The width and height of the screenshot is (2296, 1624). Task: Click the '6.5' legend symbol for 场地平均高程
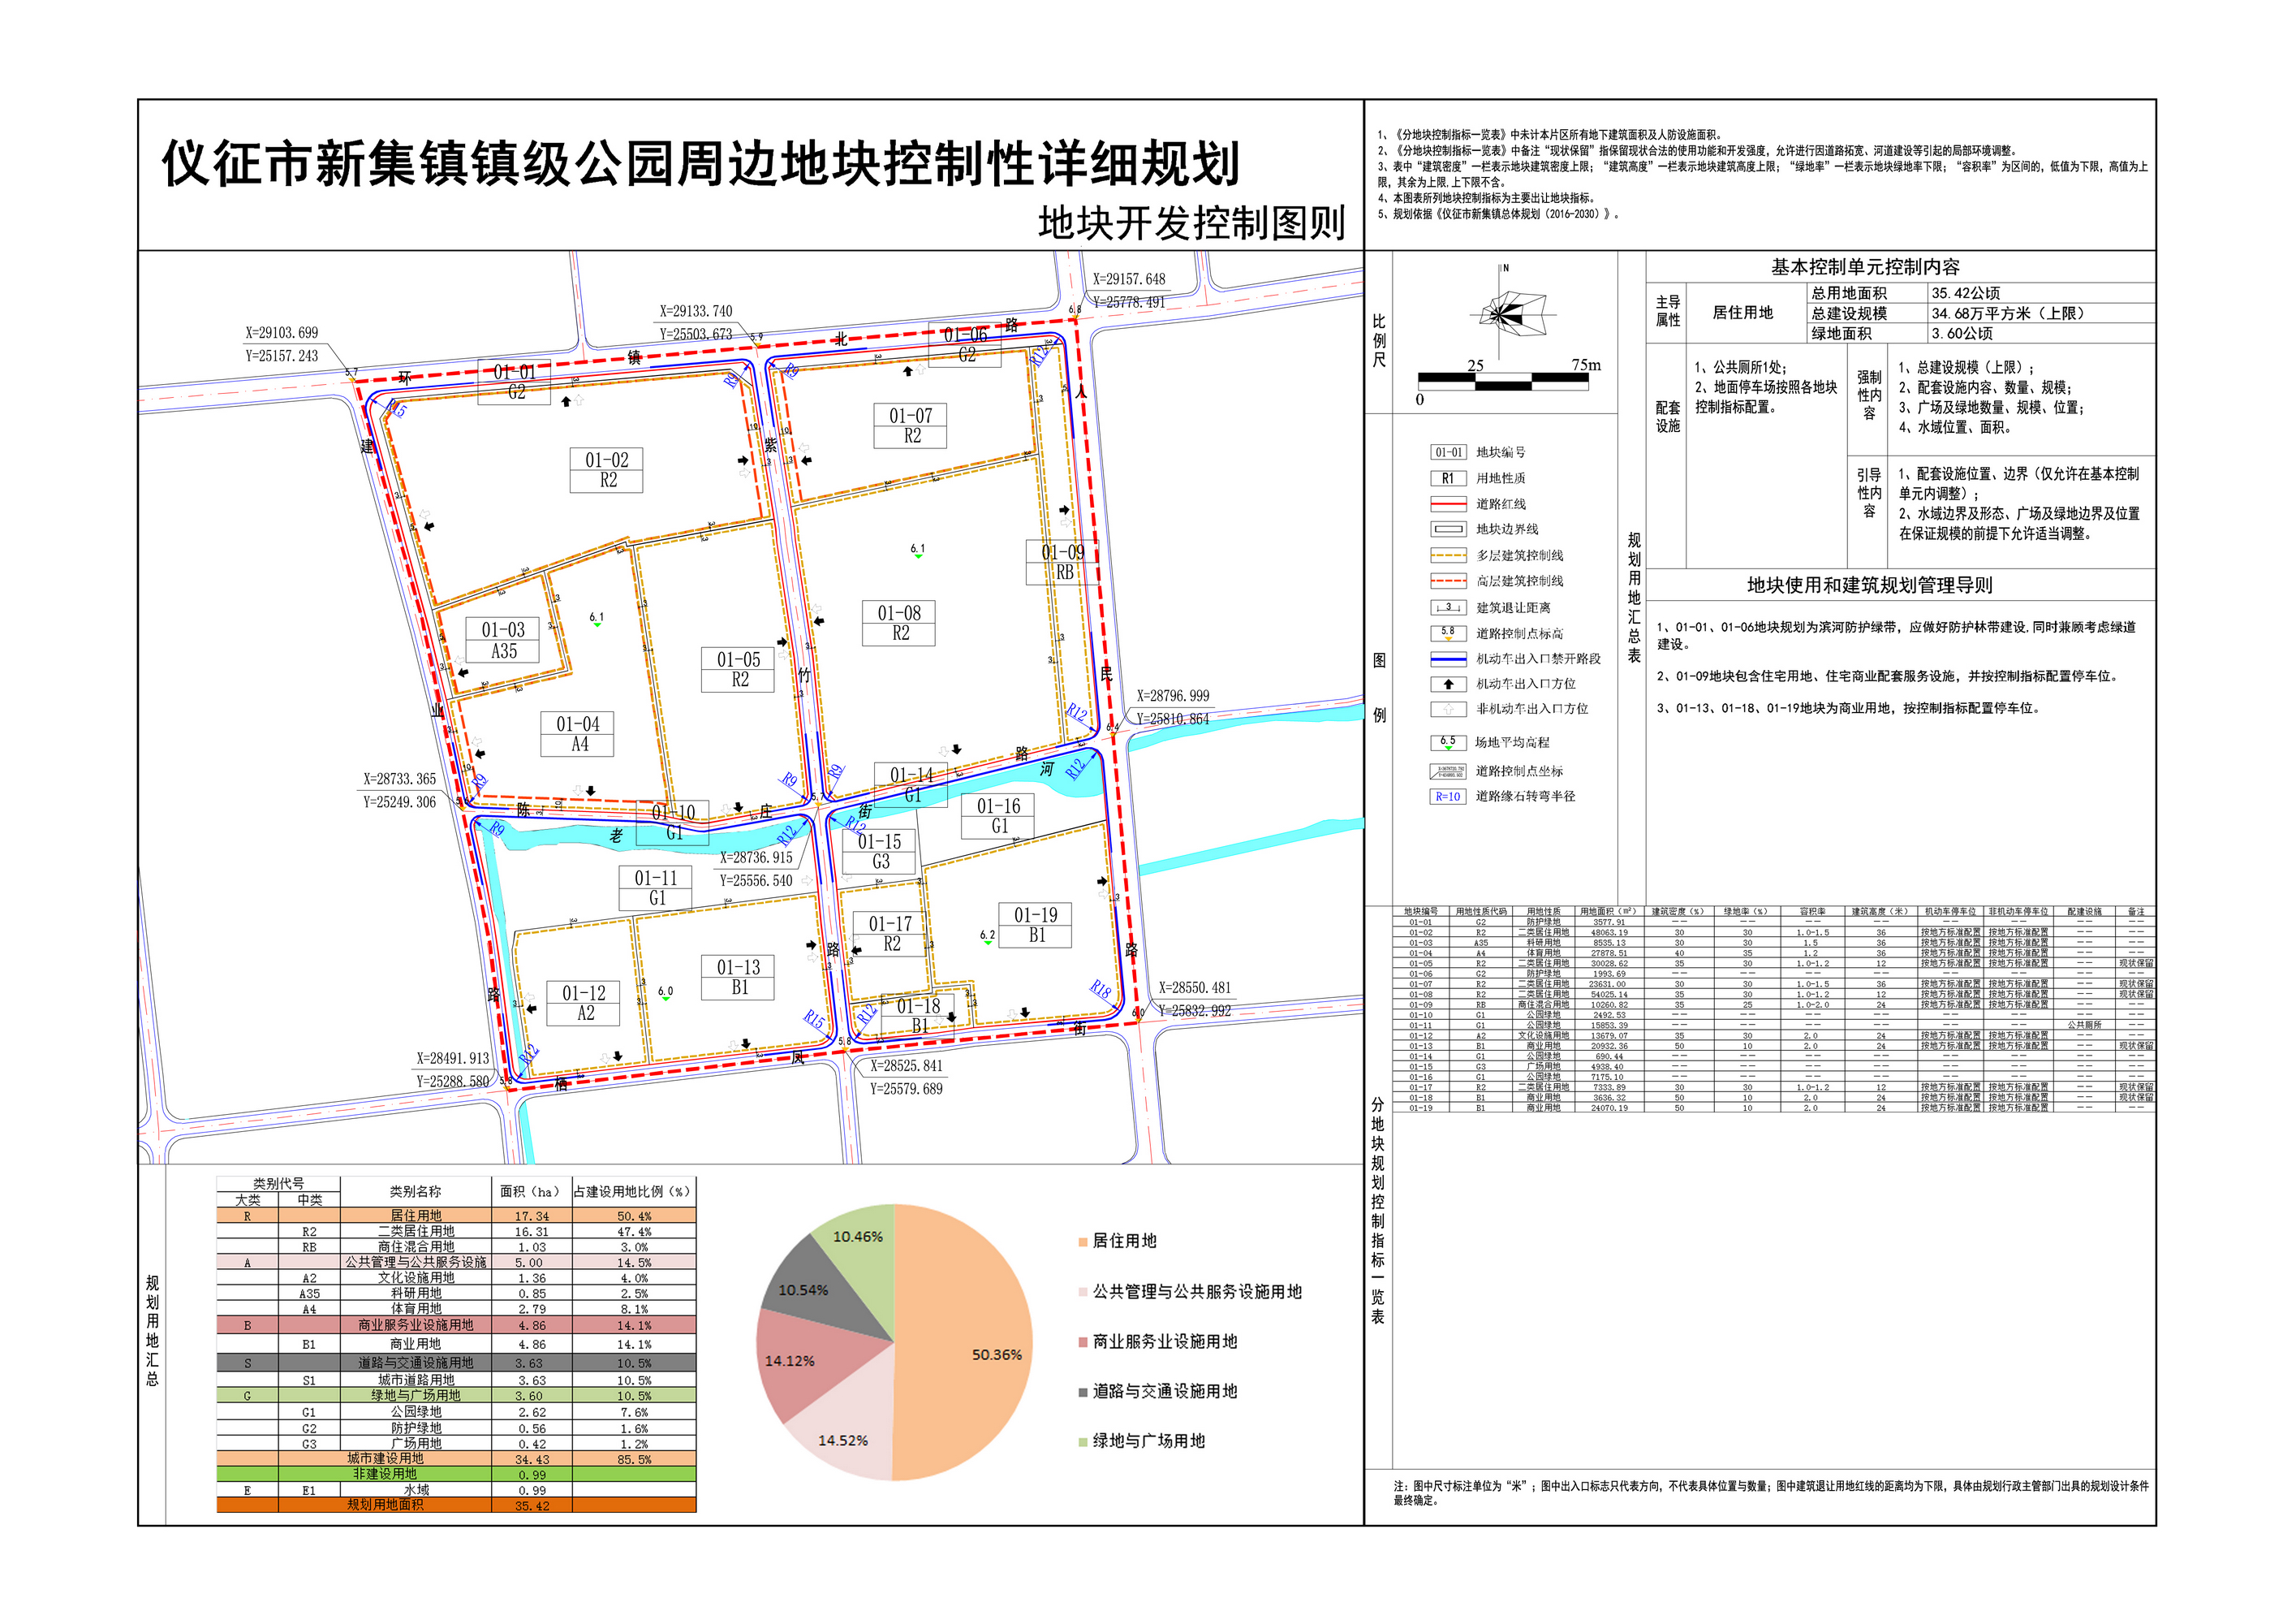click(x=1448, y=742)
